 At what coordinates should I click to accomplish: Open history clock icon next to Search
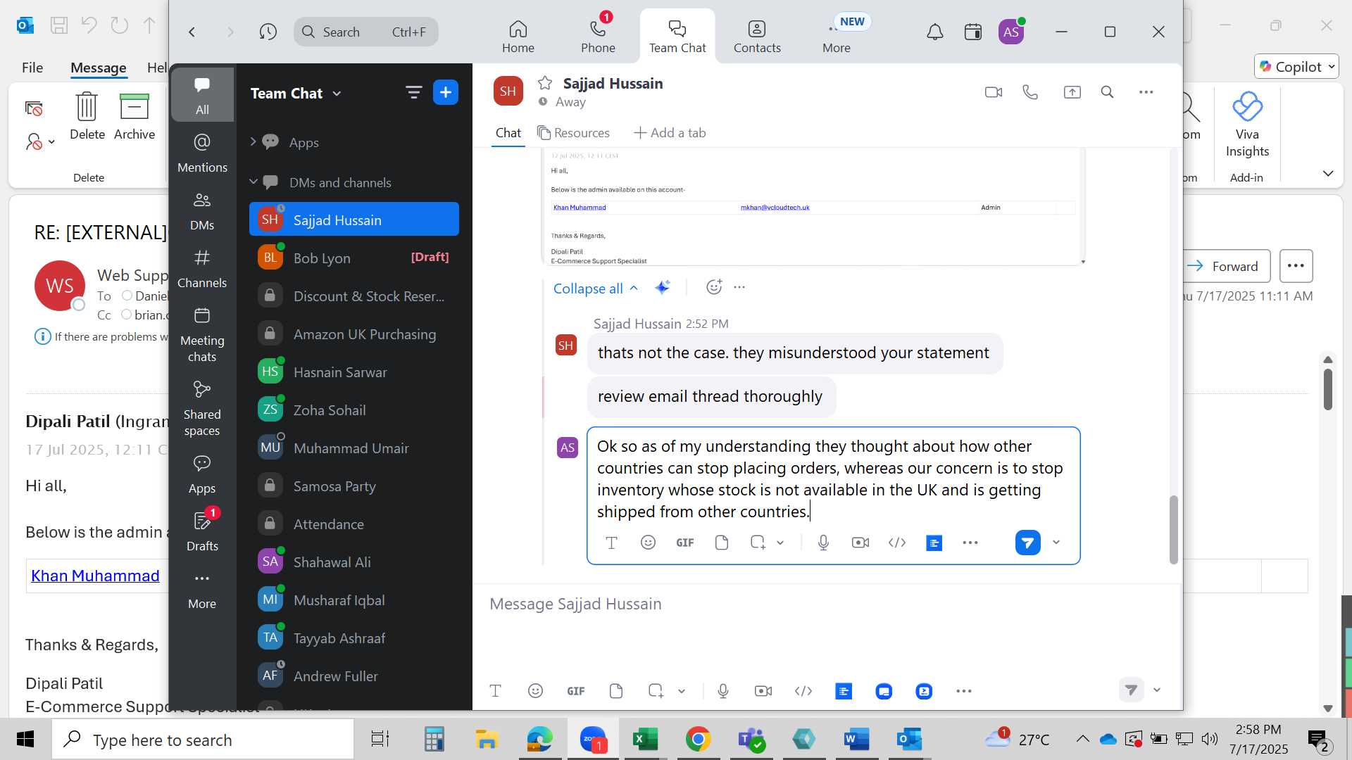pos(268,32)
